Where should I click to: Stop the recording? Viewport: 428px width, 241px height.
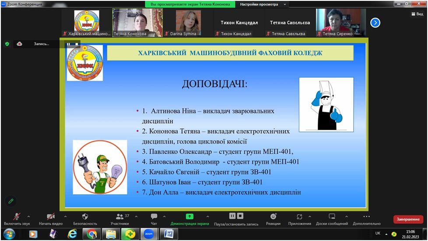point(240,216)
